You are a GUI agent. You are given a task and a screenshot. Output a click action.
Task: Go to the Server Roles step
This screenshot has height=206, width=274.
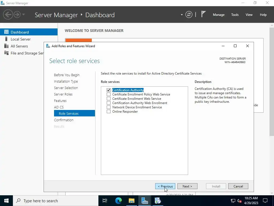[x=63, y=94]
